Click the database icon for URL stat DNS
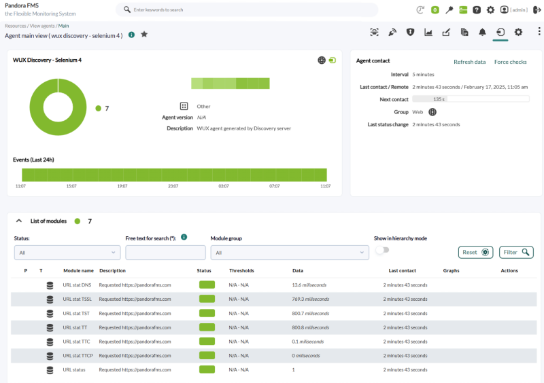The image size is (544, 383). click(x=50, y=285)
